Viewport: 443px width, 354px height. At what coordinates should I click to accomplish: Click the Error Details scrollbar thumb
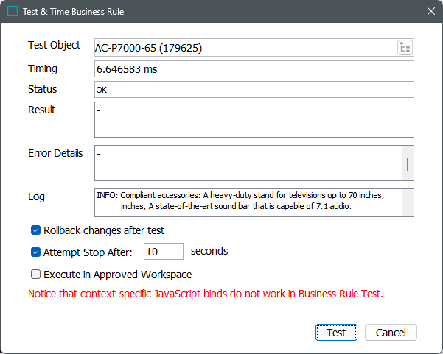pyautogui.click(x=408, y=162)
